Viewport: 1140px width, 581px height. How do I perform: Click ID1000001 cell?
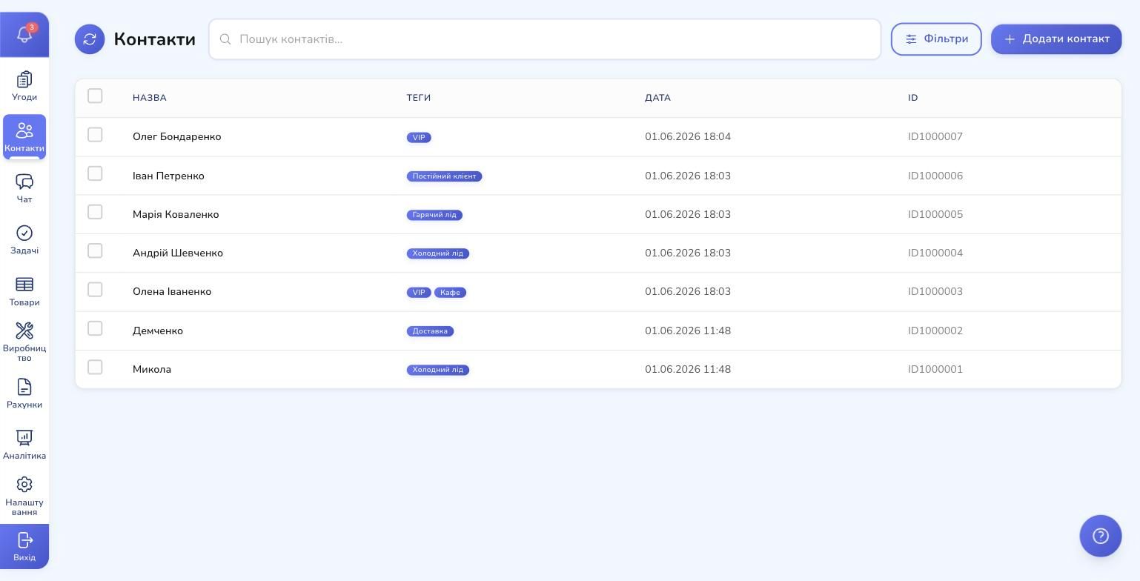click(935, 370)
